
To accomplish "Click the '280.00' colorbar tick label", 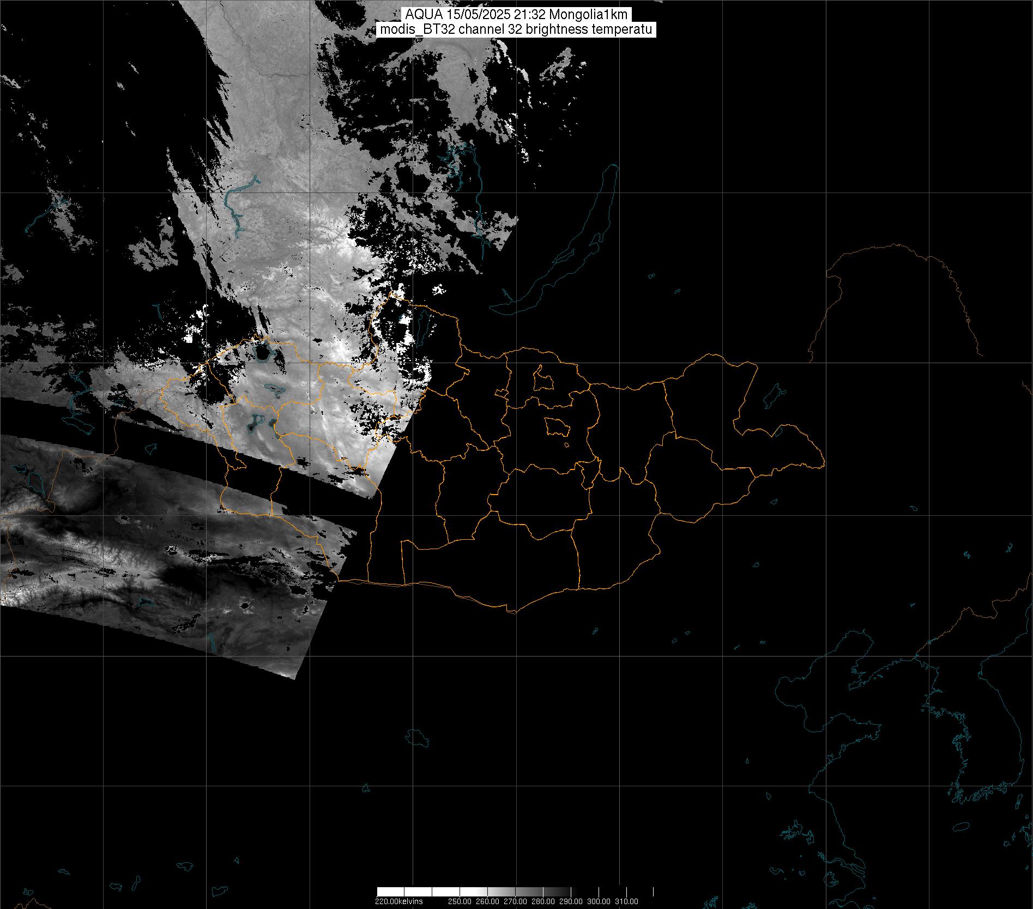I will [543, 901].
